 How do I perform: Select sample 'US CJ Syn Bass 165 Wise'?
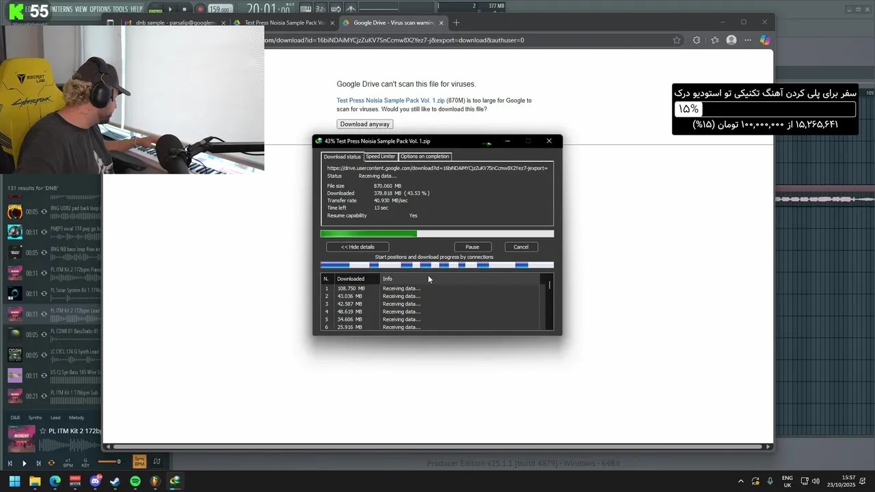click(x=55, y=375)
